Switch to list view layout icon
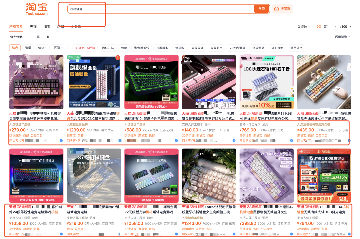 (326, 27)
